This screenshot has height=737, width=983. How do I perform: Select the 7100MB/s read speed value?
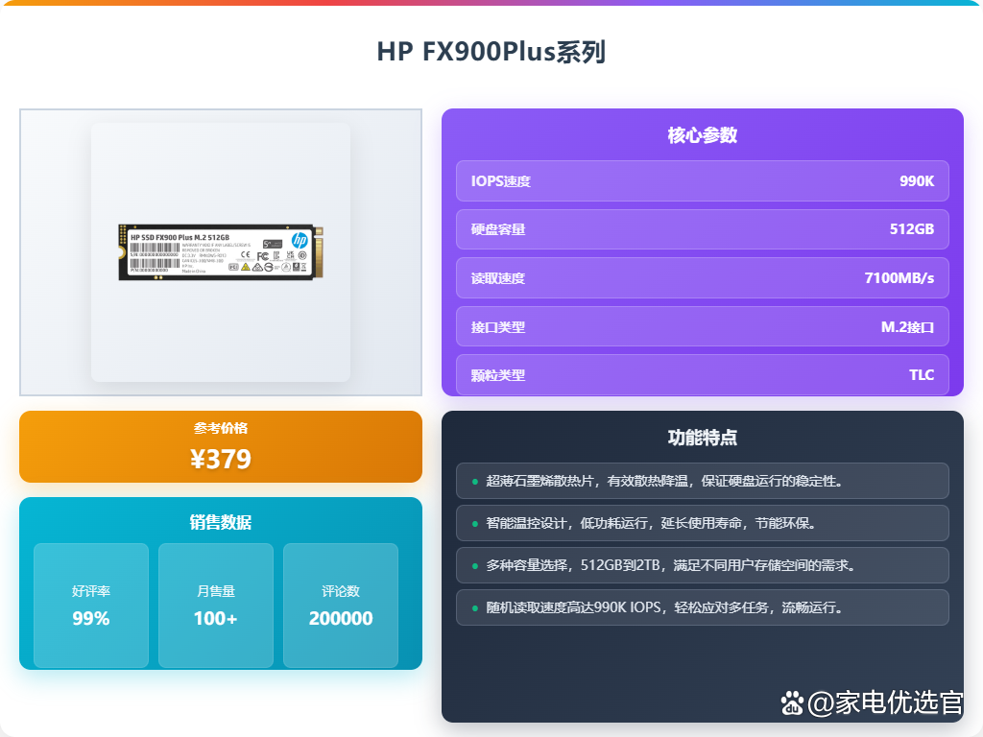[899, 278]
